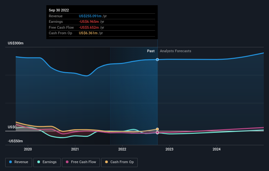The height and width of the screenshot is (171, 269).
Task: Click the US$300m y-axis label
Action: (x=16, y=43)
